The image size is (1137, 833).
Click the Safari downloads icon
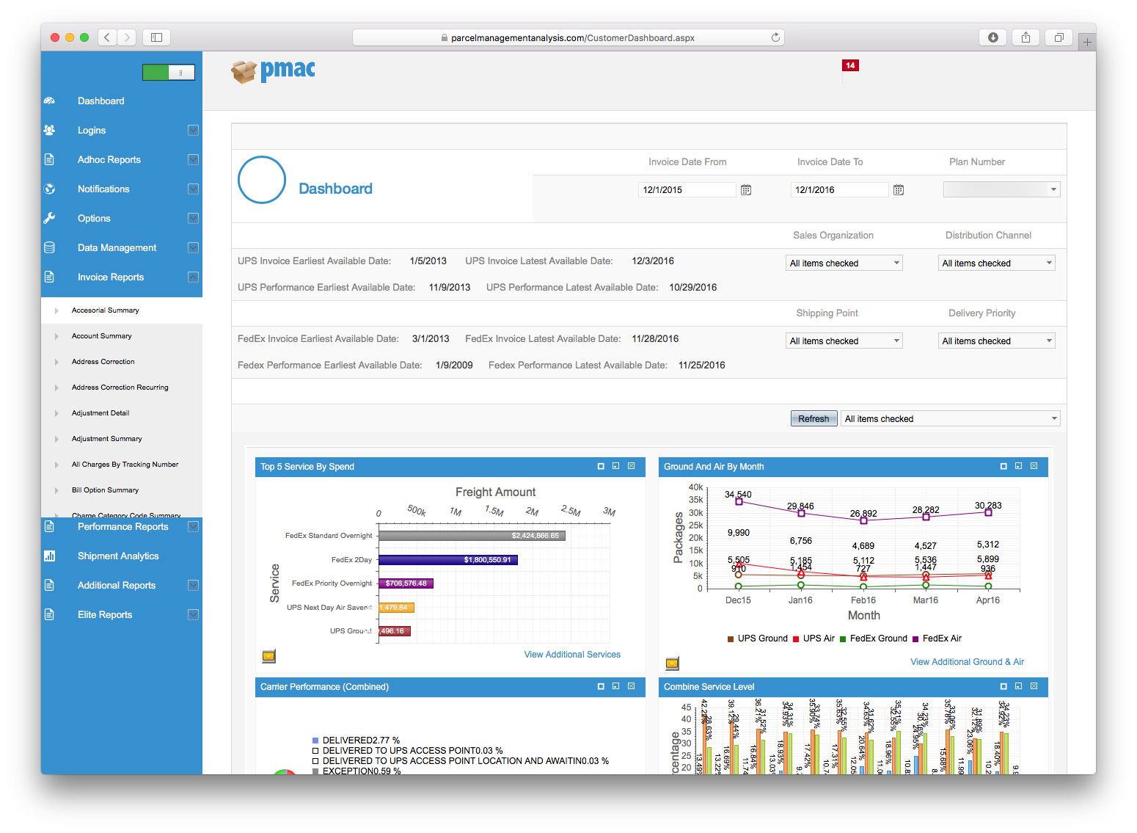click(992, 37)
